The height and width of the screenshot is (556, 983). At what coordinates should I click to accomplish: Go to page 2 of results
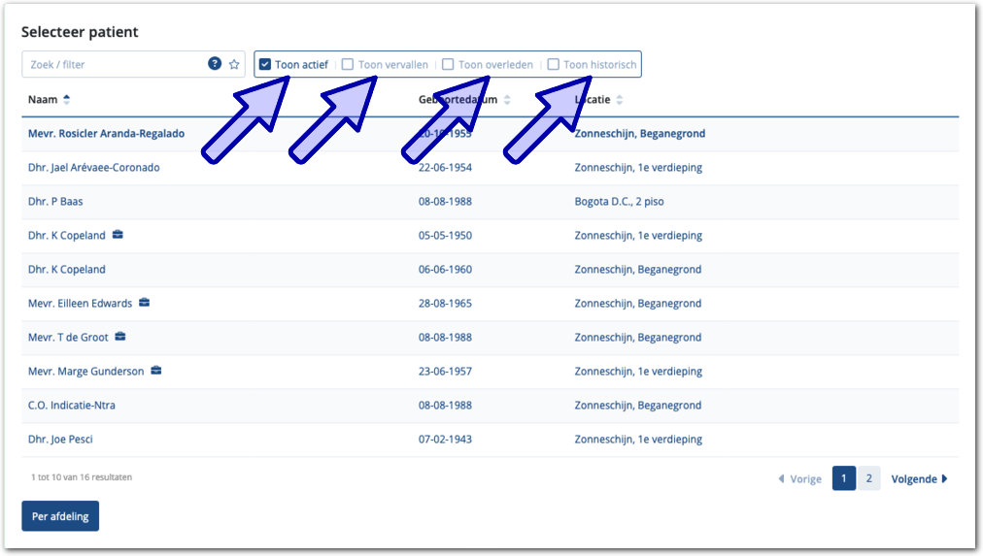click(868, 478)
